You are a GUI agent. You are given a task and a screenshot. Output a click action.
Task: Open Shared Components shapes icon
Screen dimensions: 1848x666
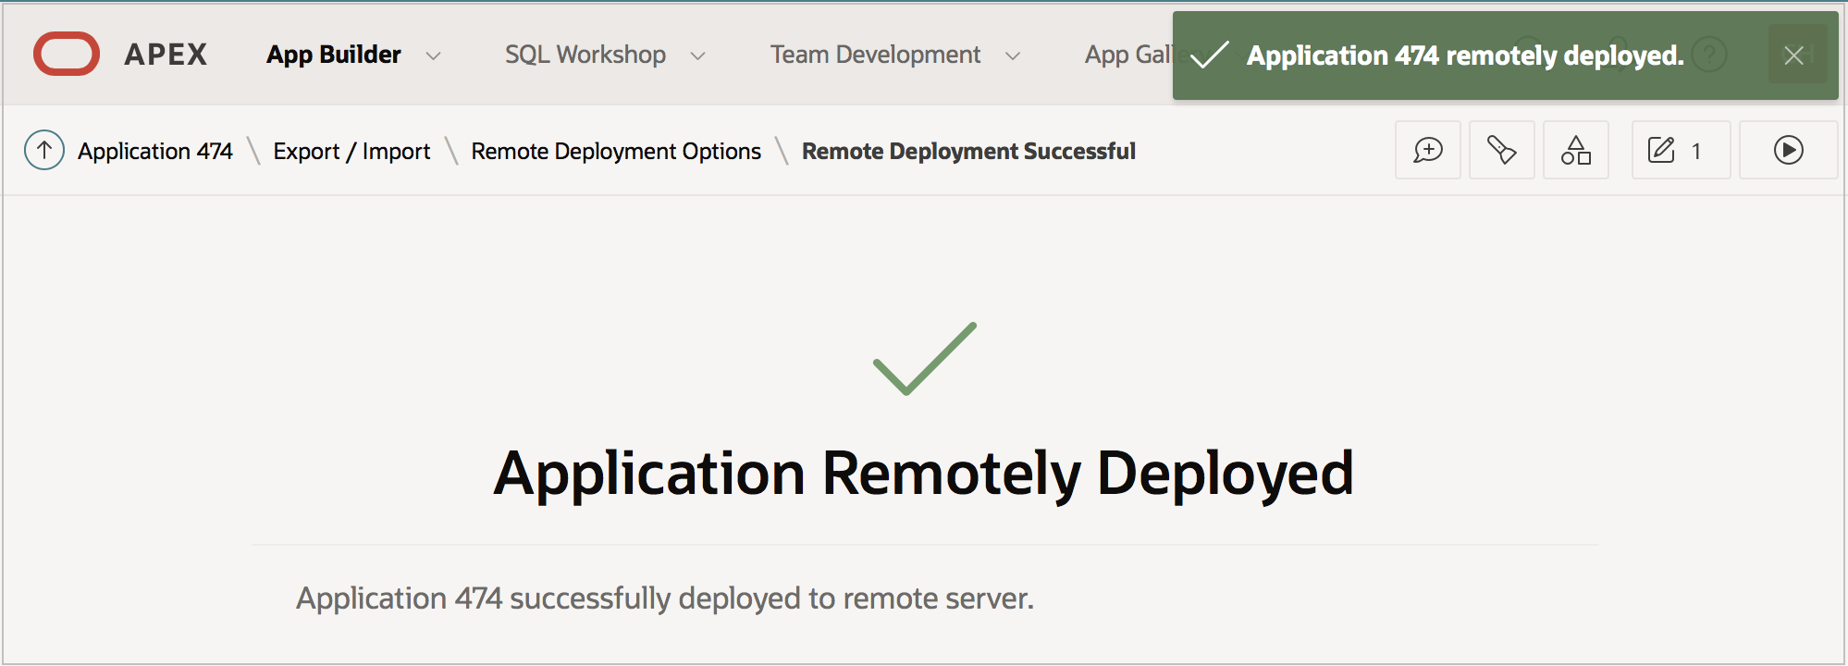coord(1575,150)
